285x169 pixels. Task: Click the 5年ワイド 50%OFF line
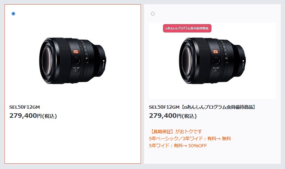coord(178,146)
